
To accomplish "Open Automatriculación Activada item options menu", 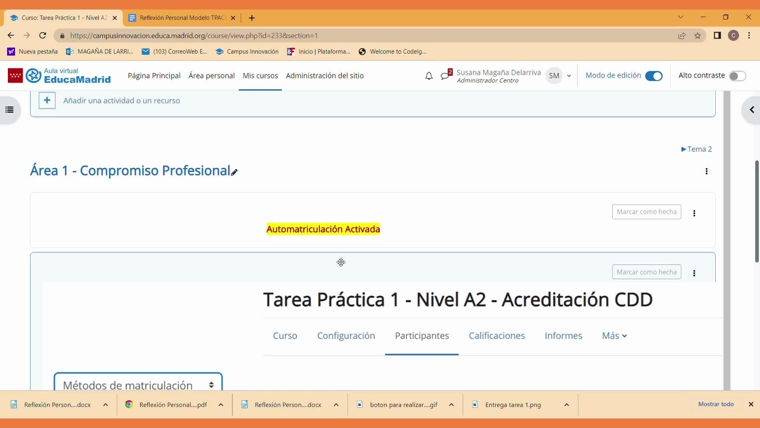I will [694, 213].
